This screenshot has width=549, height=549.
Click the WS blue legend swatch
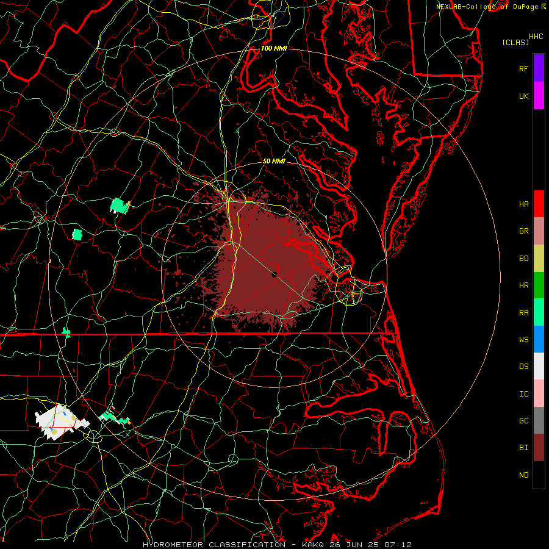539,339
